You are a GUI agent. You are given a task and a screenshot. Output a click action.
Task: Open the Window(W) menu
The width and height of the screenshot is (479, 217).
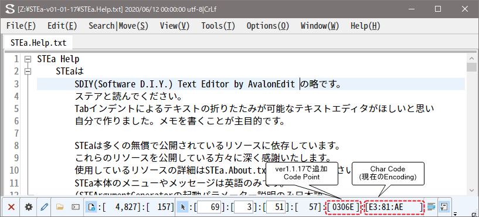pos(320,26)
